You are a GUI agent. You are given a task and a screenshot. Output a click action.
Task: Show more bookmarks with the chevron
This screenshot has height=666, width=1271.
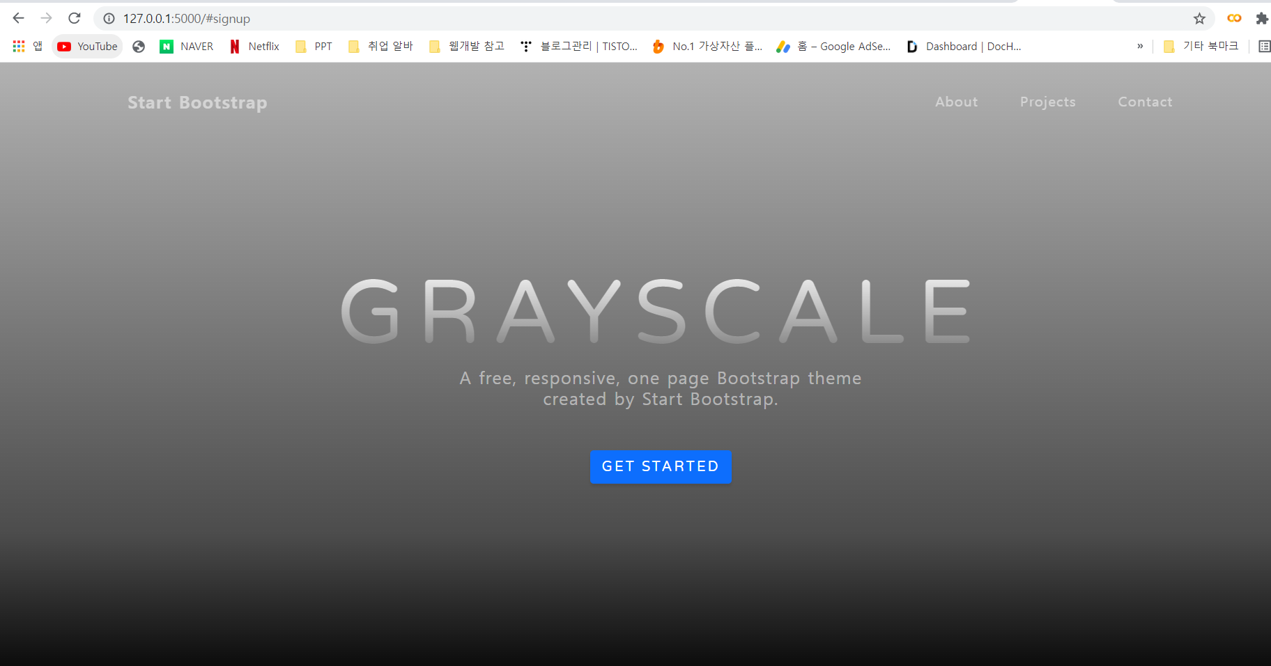point(1140,46)
